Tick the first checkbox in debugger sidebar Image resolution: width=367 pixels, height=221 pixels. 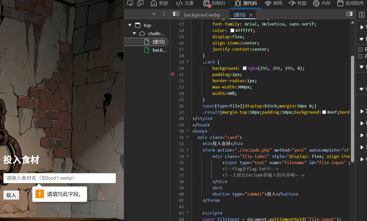click(360, 49)
